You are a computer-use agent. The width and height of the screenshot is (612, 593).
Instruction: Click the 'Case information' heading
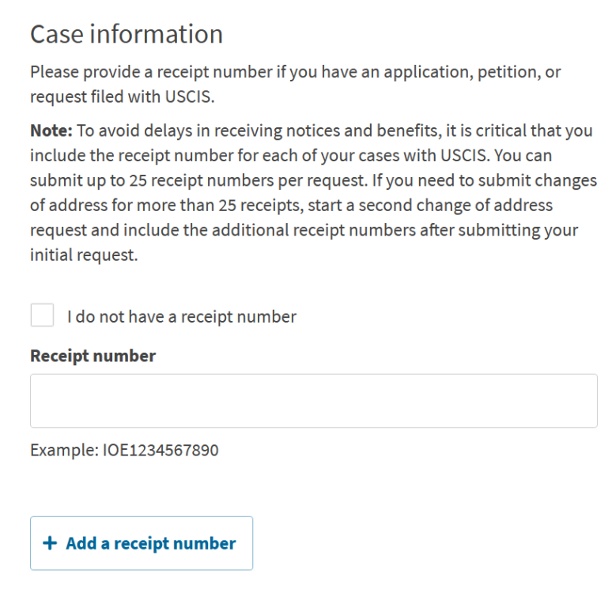pyautogui.click(x=127, y=35)
